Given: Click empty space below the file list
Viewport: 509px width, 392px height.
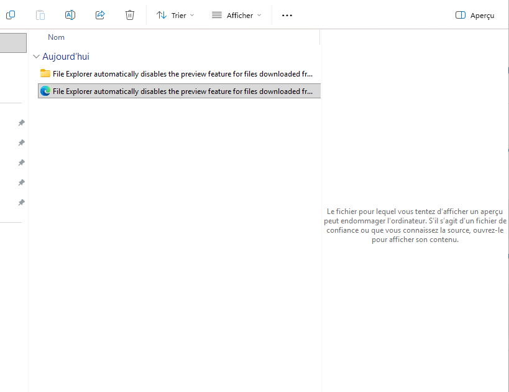Looking at the screenshot, I should (x=174, y=249).
